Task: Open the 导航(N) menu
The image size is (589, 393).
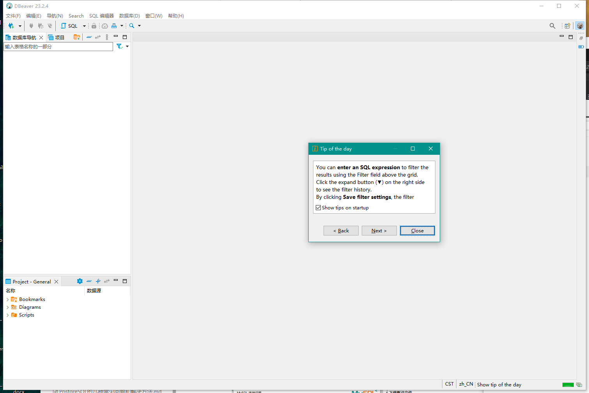Action: pyautogui.click(x=55, y=16)
